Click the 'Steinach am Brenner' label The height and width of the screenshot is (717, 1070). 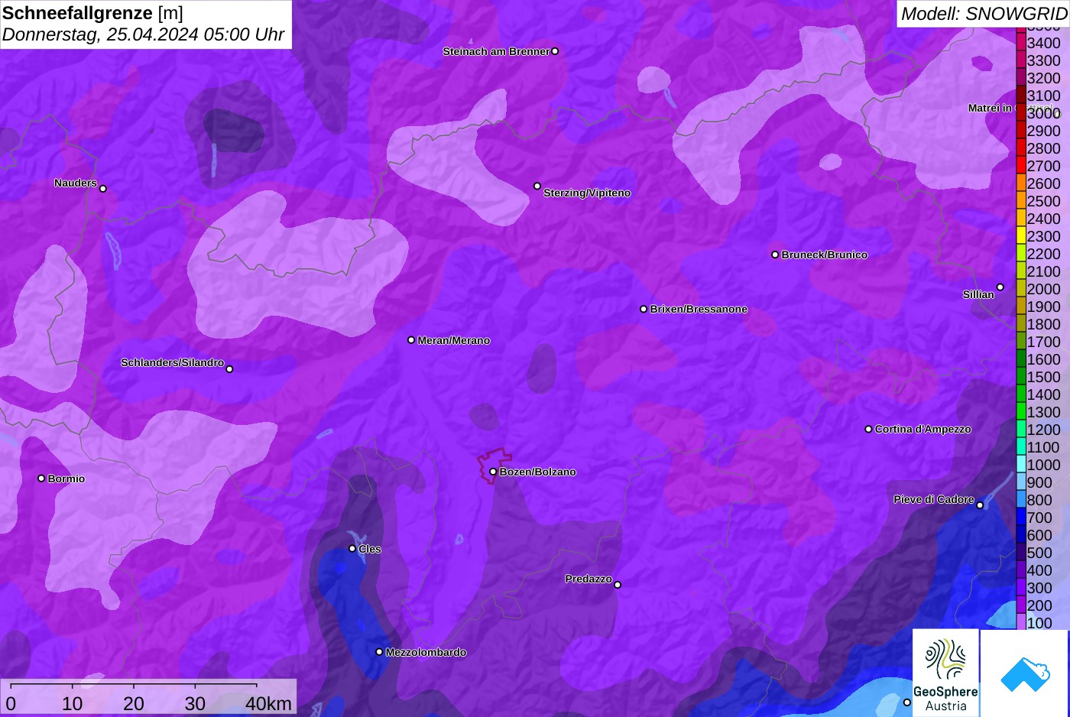[x=496, y=51]
